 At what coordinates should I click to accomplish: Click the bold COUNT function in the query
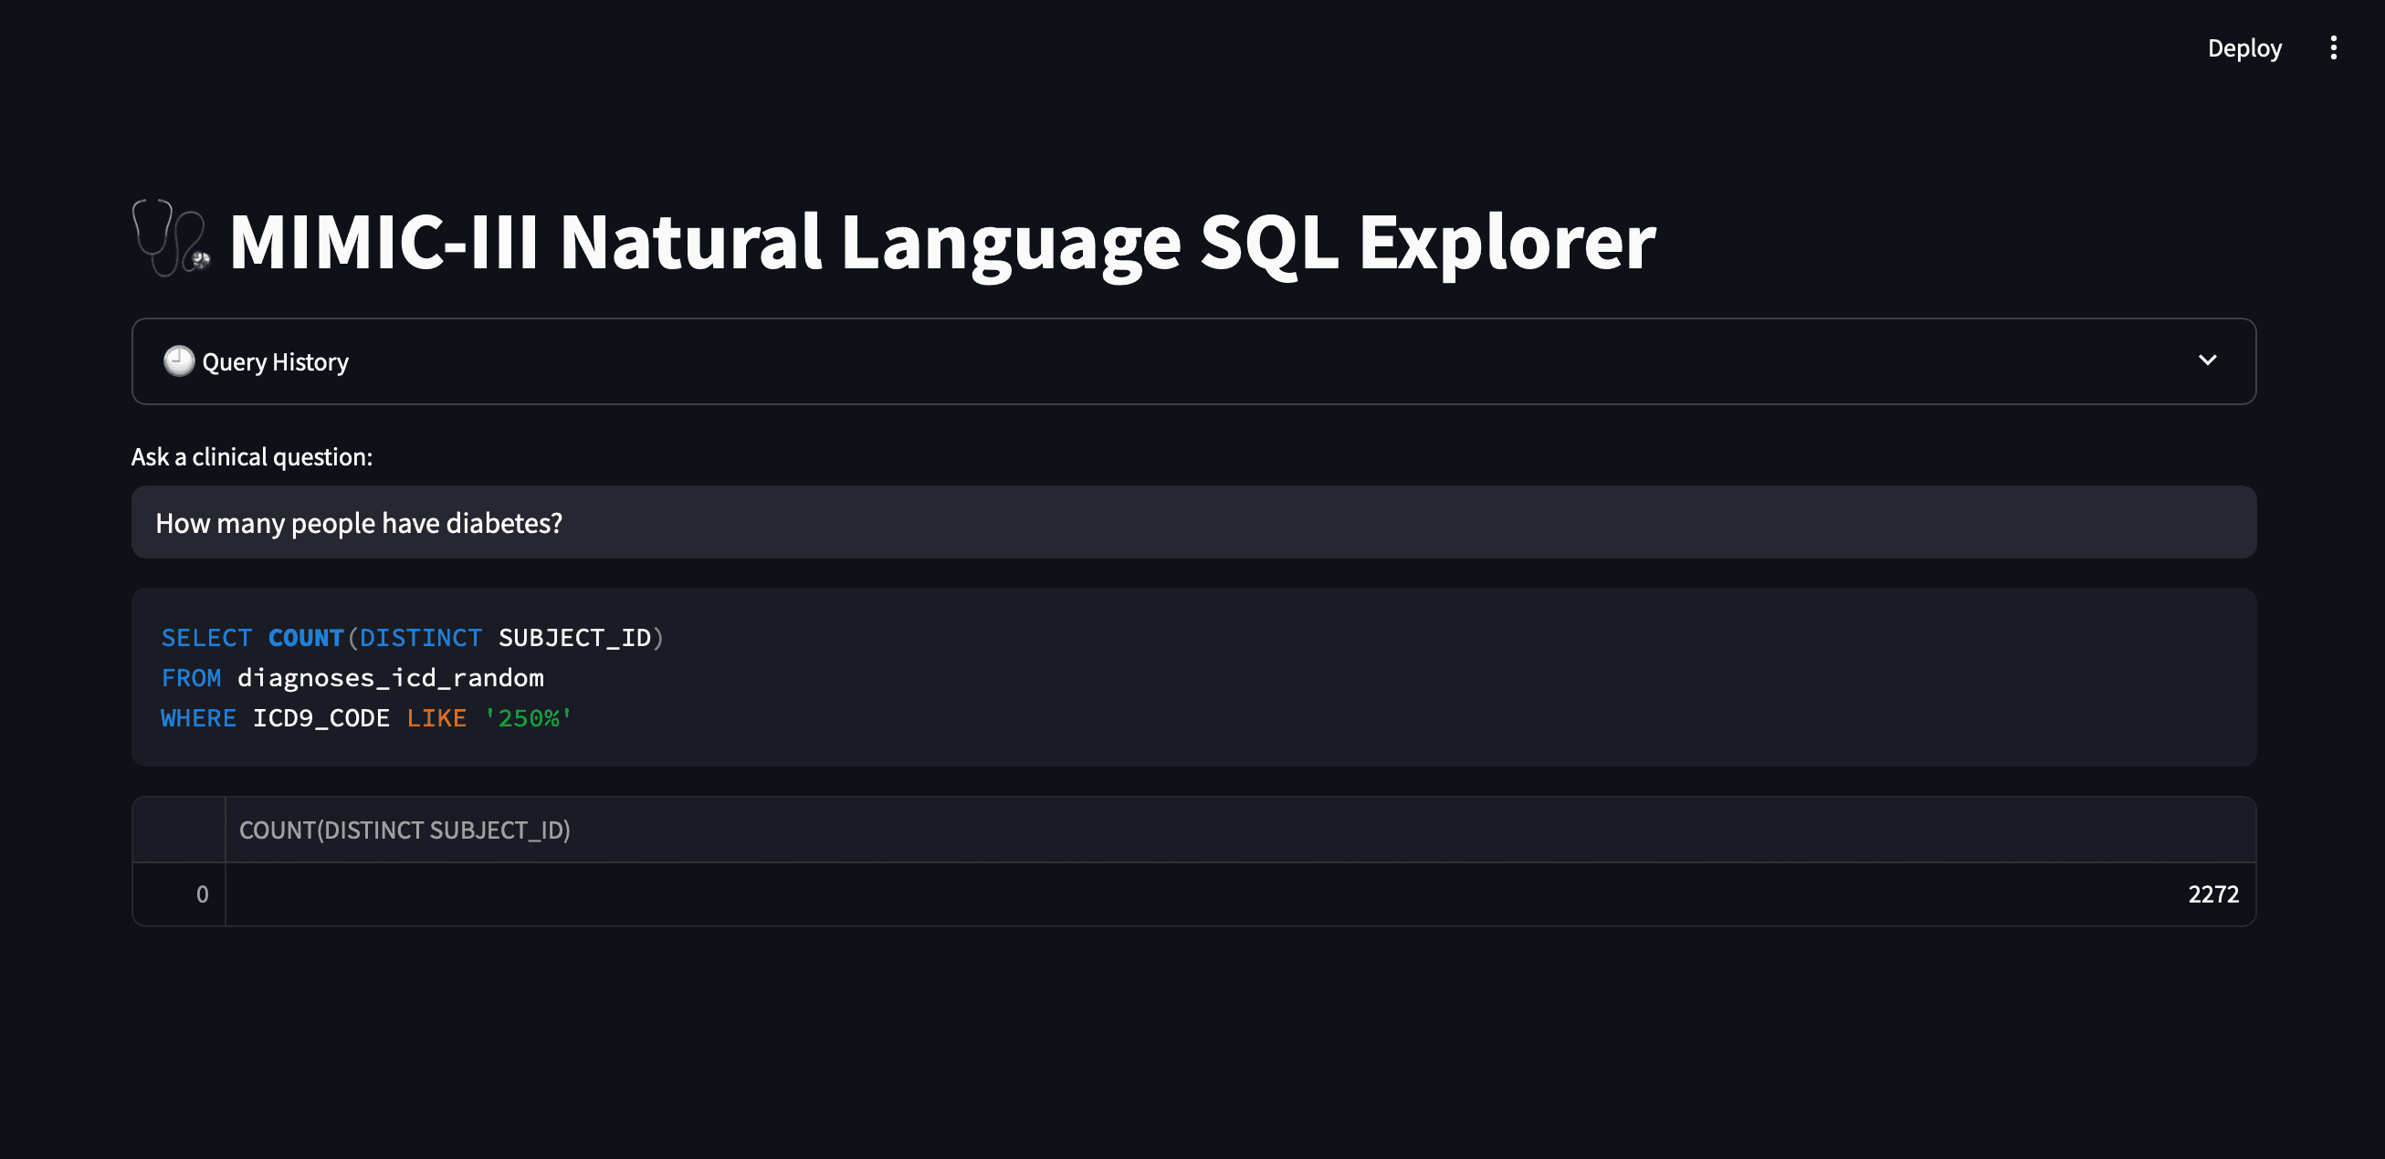coord(306,638)
